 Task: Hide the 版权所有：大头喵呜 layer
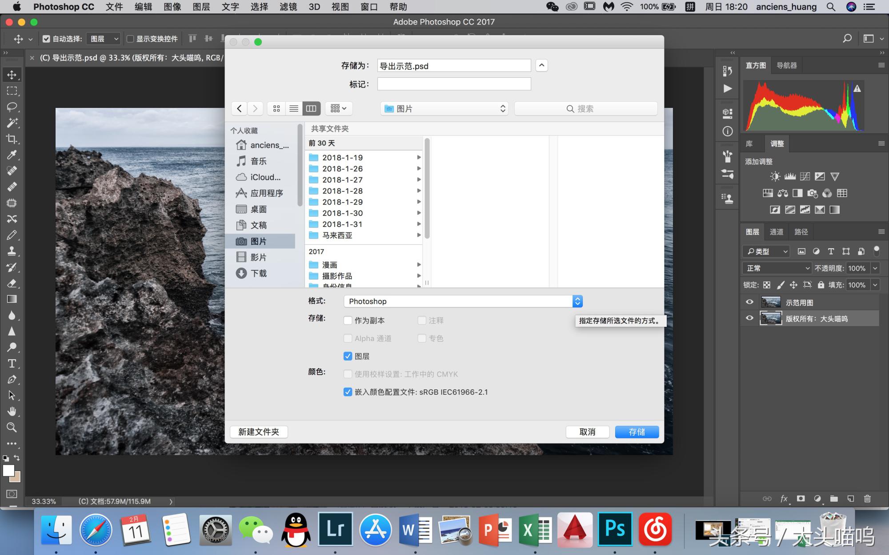pyautogui.click(x=749, y=318)
